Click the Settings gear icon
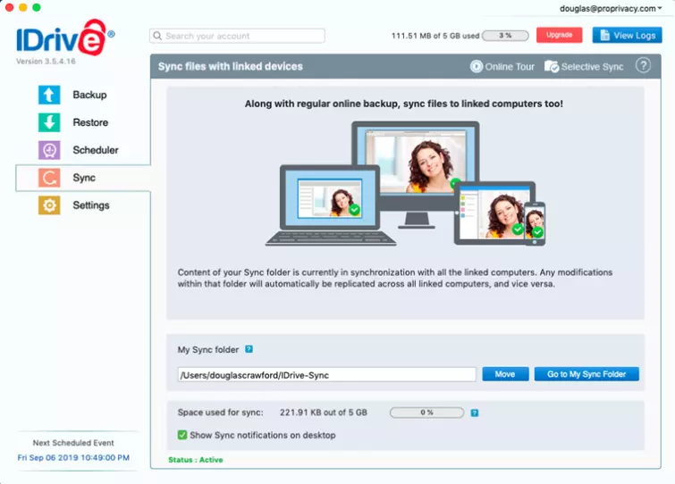Viewport: 675px width, 484px height. pos(49,205)
